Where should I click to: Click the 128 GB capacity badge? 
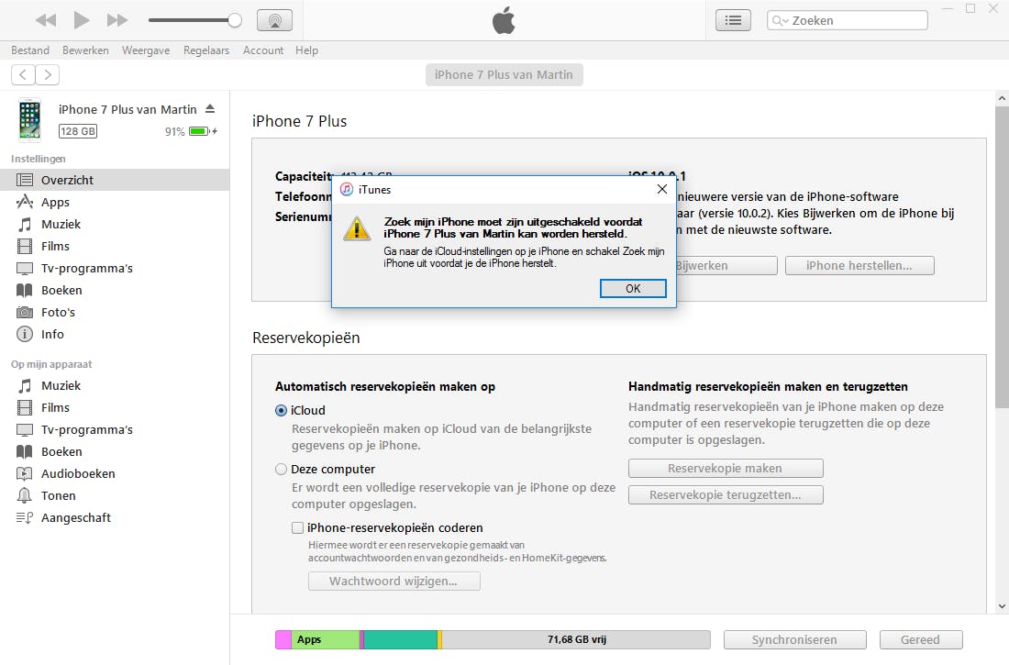tap(78, 131)
